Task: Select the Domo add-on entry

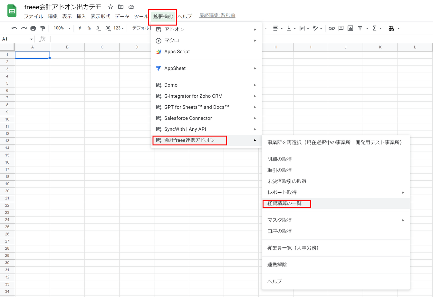Action: pos(206,85)
